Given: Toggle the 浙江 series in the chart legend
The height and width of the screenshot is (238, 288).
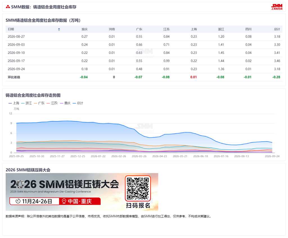Looking at the screenshot, I should (26, 103).
